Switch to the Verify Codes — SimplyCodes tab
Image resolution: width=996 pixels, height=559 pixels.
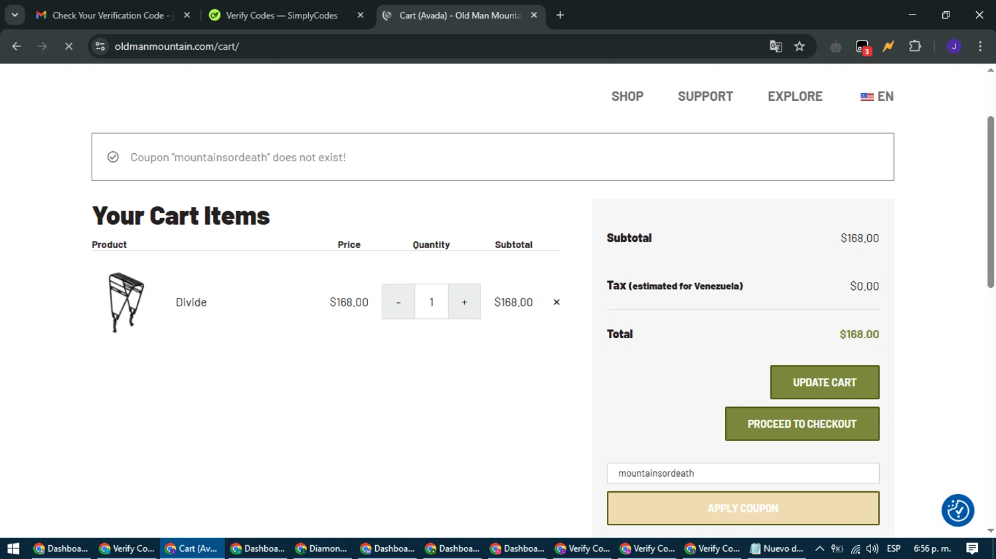tap(282, 15)
